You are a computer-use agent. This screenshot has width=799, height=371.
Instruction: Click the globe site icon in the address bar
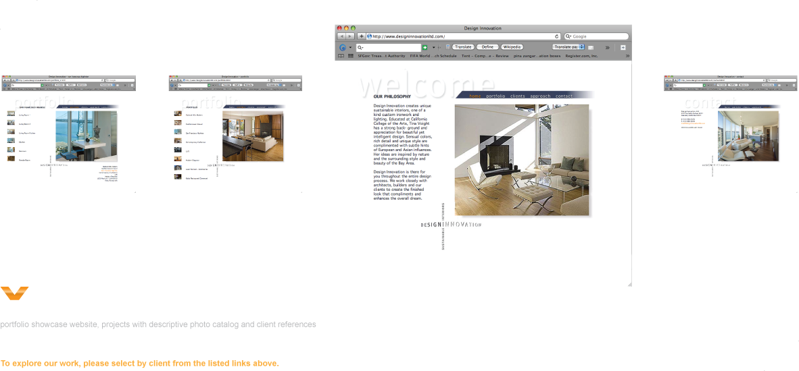click(370, 36)
